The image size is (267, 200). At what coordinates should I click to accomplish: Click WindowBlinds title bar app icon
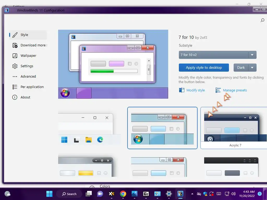(x=7, y=10)
